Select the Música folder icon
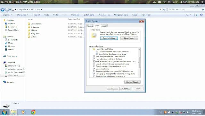 (29, 30)
